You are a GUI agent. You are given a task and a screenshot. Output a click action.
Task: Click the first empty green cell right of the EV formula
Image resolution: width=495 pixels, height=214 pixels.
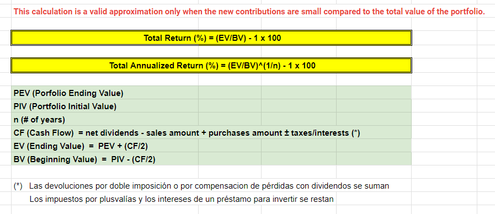point(230,146)
